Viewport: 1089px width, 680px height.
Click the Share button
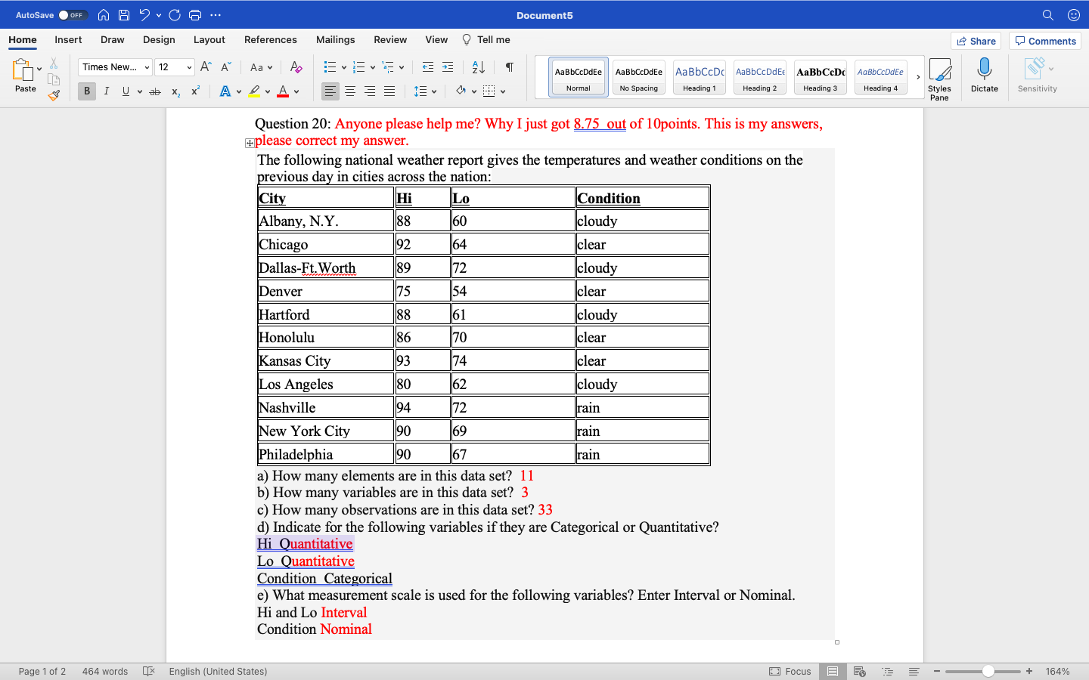(x=976, y=41)
